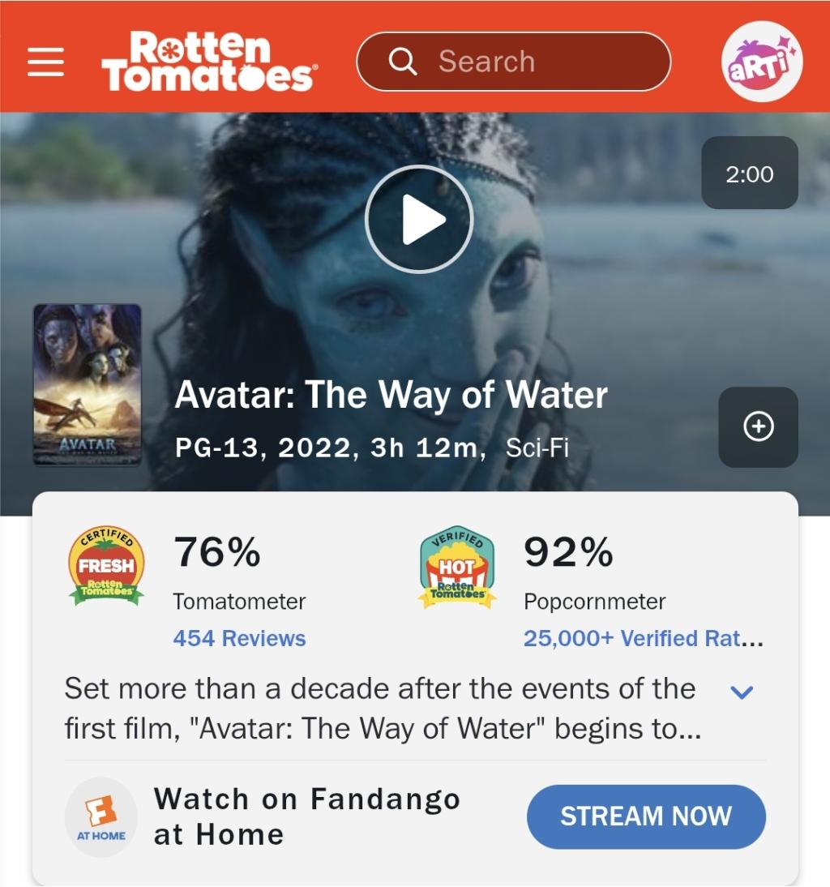830x887 pixels.
Task: Tap Watch on Fandango at Home text
Action: (x=307, y=816)
